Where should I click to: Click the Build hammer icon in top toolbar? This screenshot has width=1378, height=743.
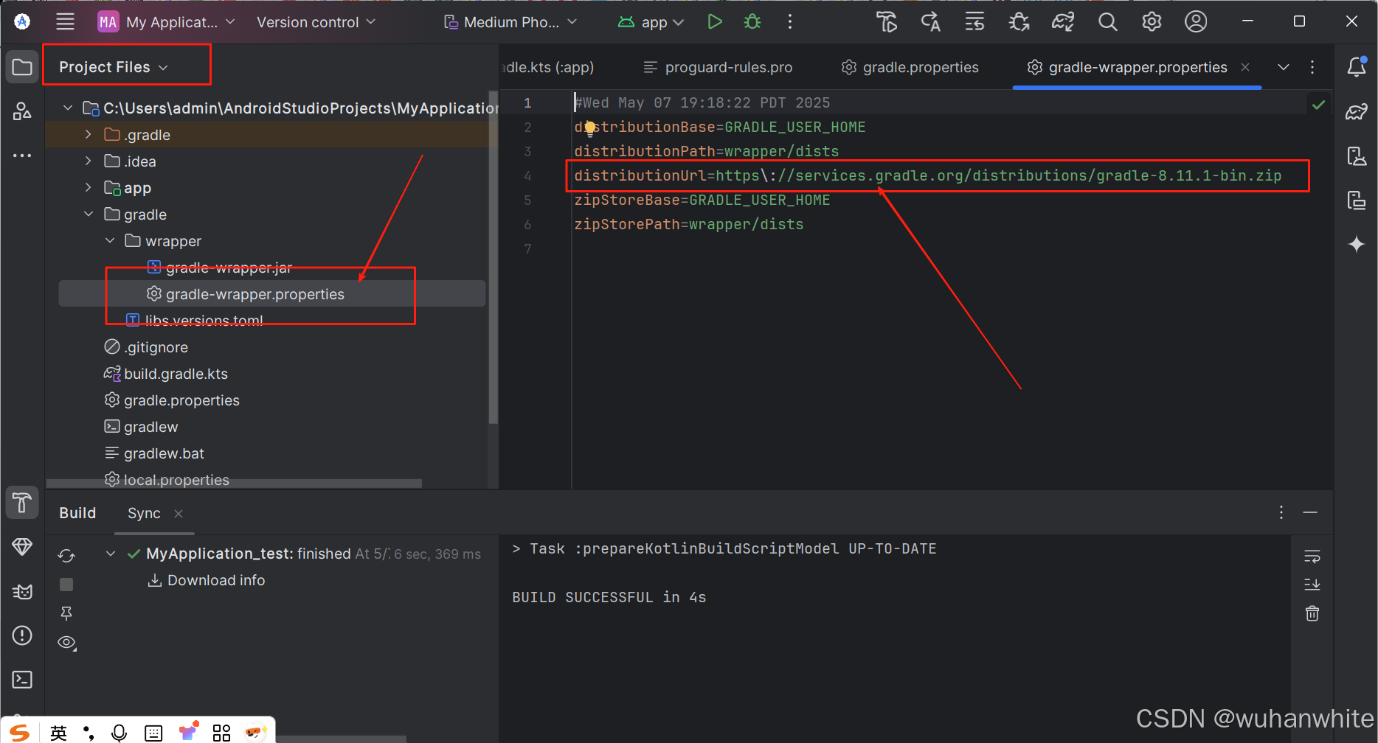887,22
